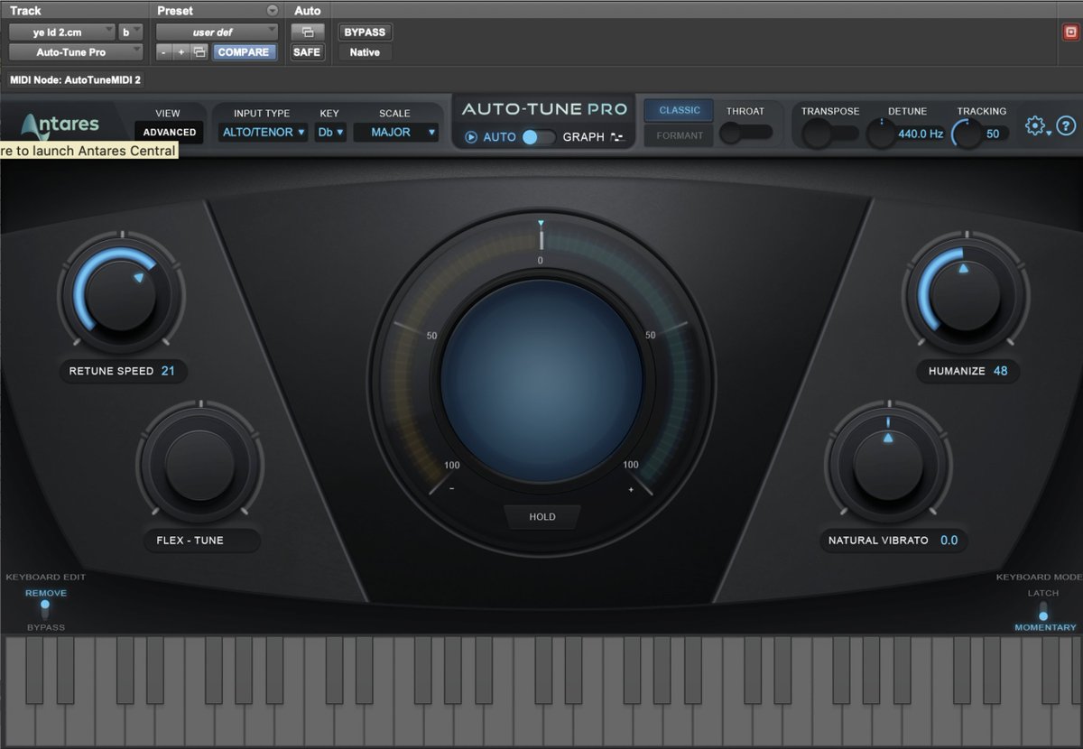The image size is (1083, 749).
Task: Open the Auto-Tune Pro plug-in selector dropdown
Action: click(x=76, y=52)
